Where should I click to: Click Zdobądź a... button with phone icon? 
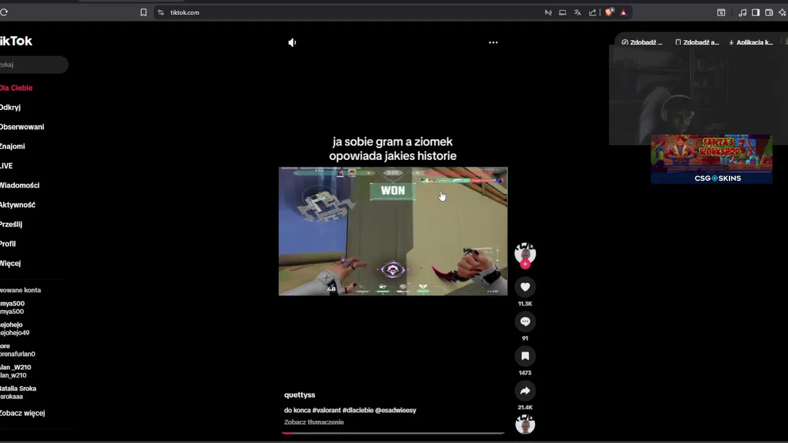[697, 42]
